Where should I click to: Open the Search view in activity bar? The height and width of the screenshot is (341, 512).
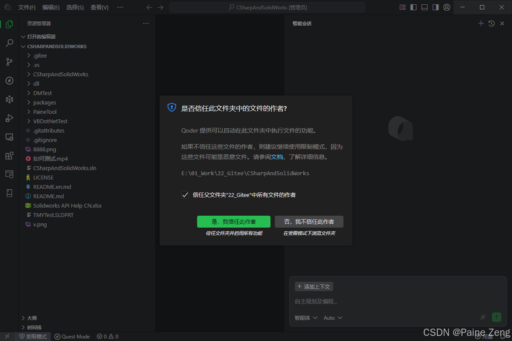pyautogui.click(x=9, y=43)
